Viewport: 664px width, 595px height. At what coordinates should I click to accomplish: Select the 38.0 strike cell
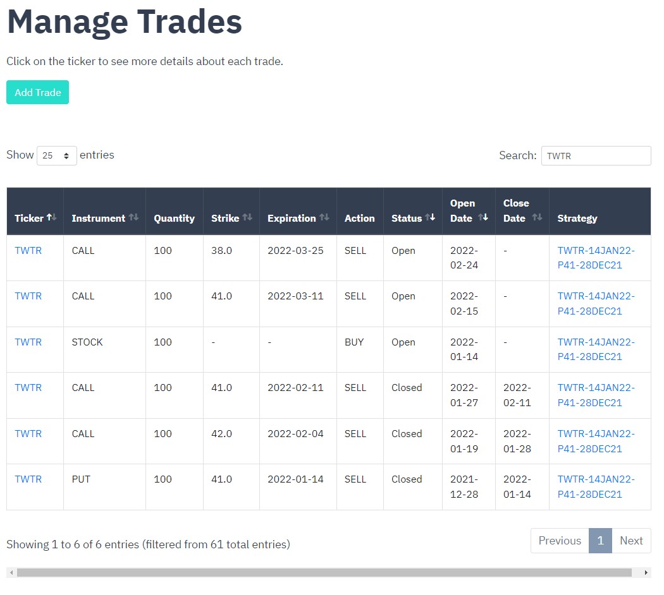[231, 258]
